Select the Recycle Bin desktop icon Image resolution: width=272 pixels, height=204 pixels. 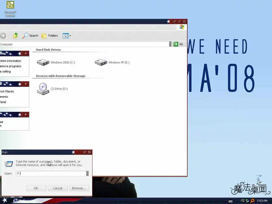click(259, 181)
